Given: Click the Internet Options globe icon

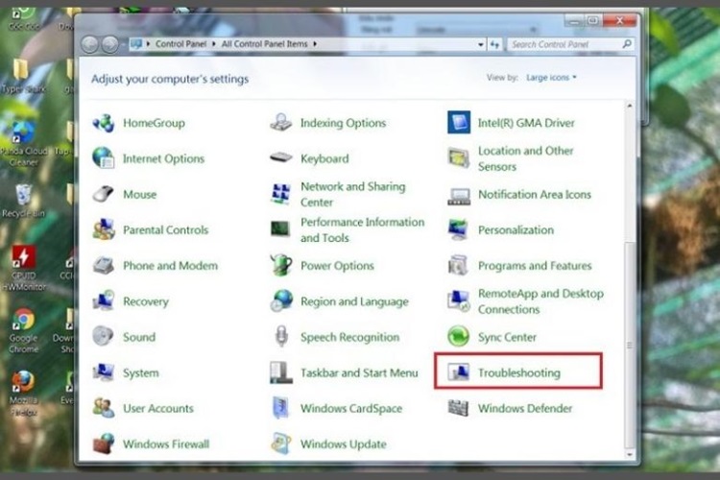Looking at the screenshot, I should tap(104, 158).
